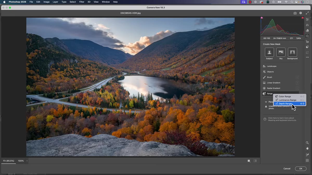Screen dimensions: 312x175
Task: Confirm with the OK button
Action: [301, 169]
